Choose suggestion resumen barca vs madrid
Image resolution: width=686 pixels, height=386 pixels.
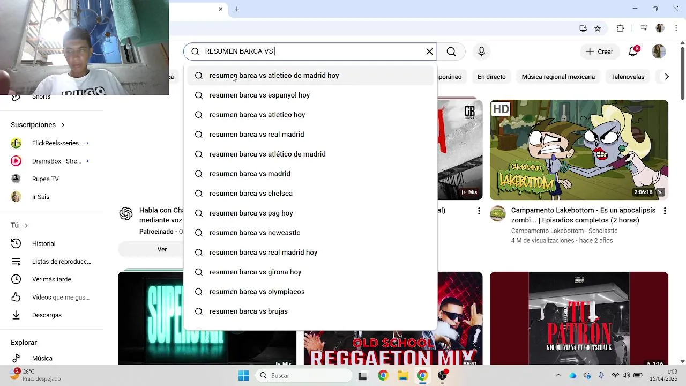coord(310,174)
